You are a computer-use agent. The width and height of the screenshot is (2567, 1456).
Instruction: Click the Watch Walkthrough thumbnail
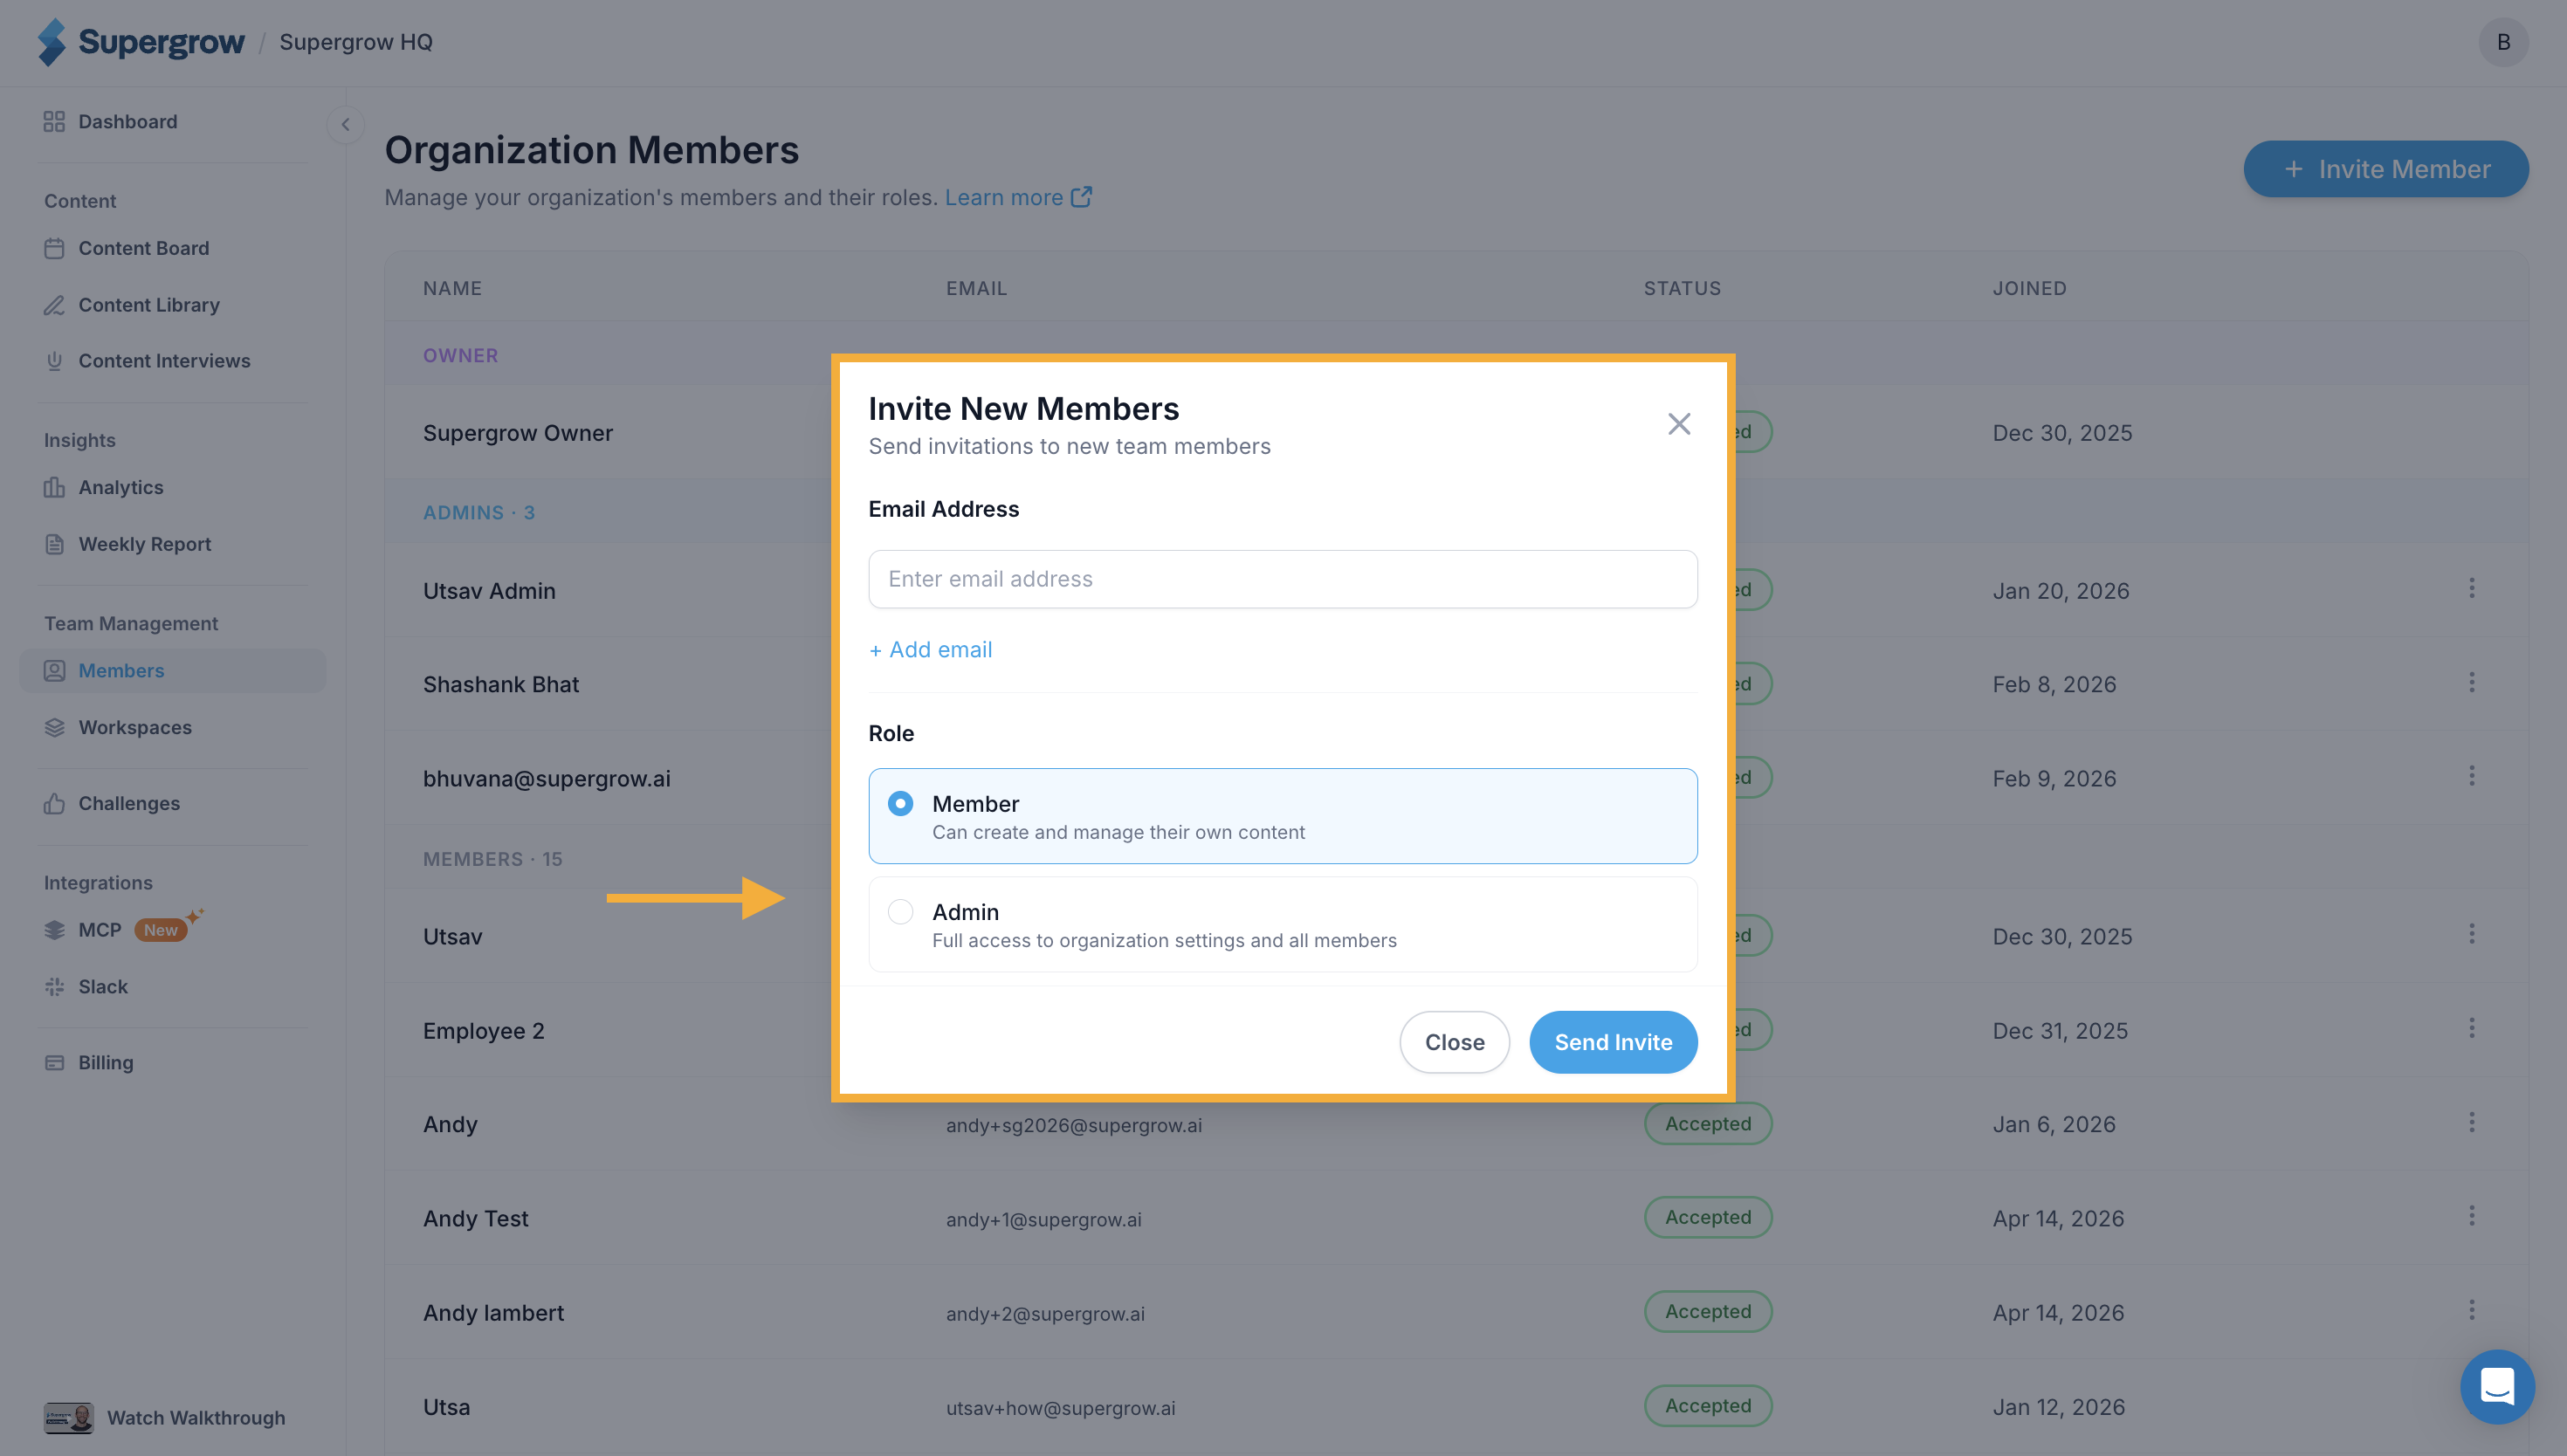click(68, 1418)
